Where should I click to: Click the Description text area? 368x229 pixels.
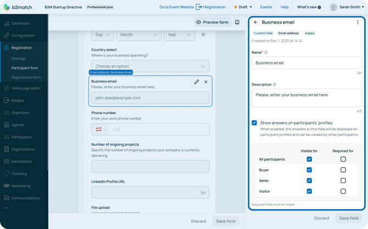[x=306, y=98]
